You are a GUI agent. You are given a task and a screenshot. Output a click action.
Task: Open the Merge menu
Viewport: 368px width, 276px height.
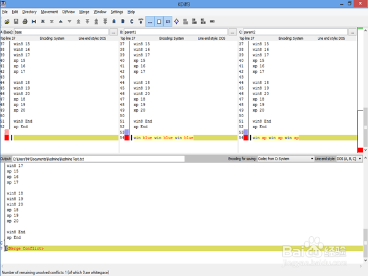click(84, 12)
